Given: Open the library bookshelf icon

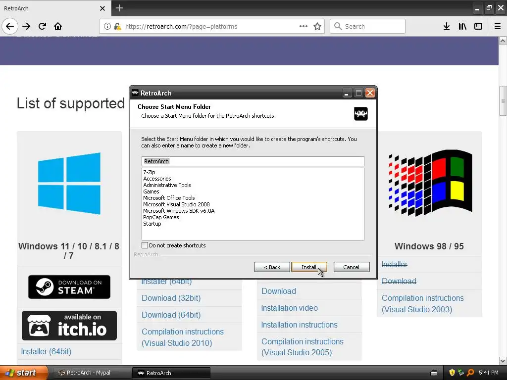Looking at the screenshot, I should pyautogui.click(x=462, y=26).
